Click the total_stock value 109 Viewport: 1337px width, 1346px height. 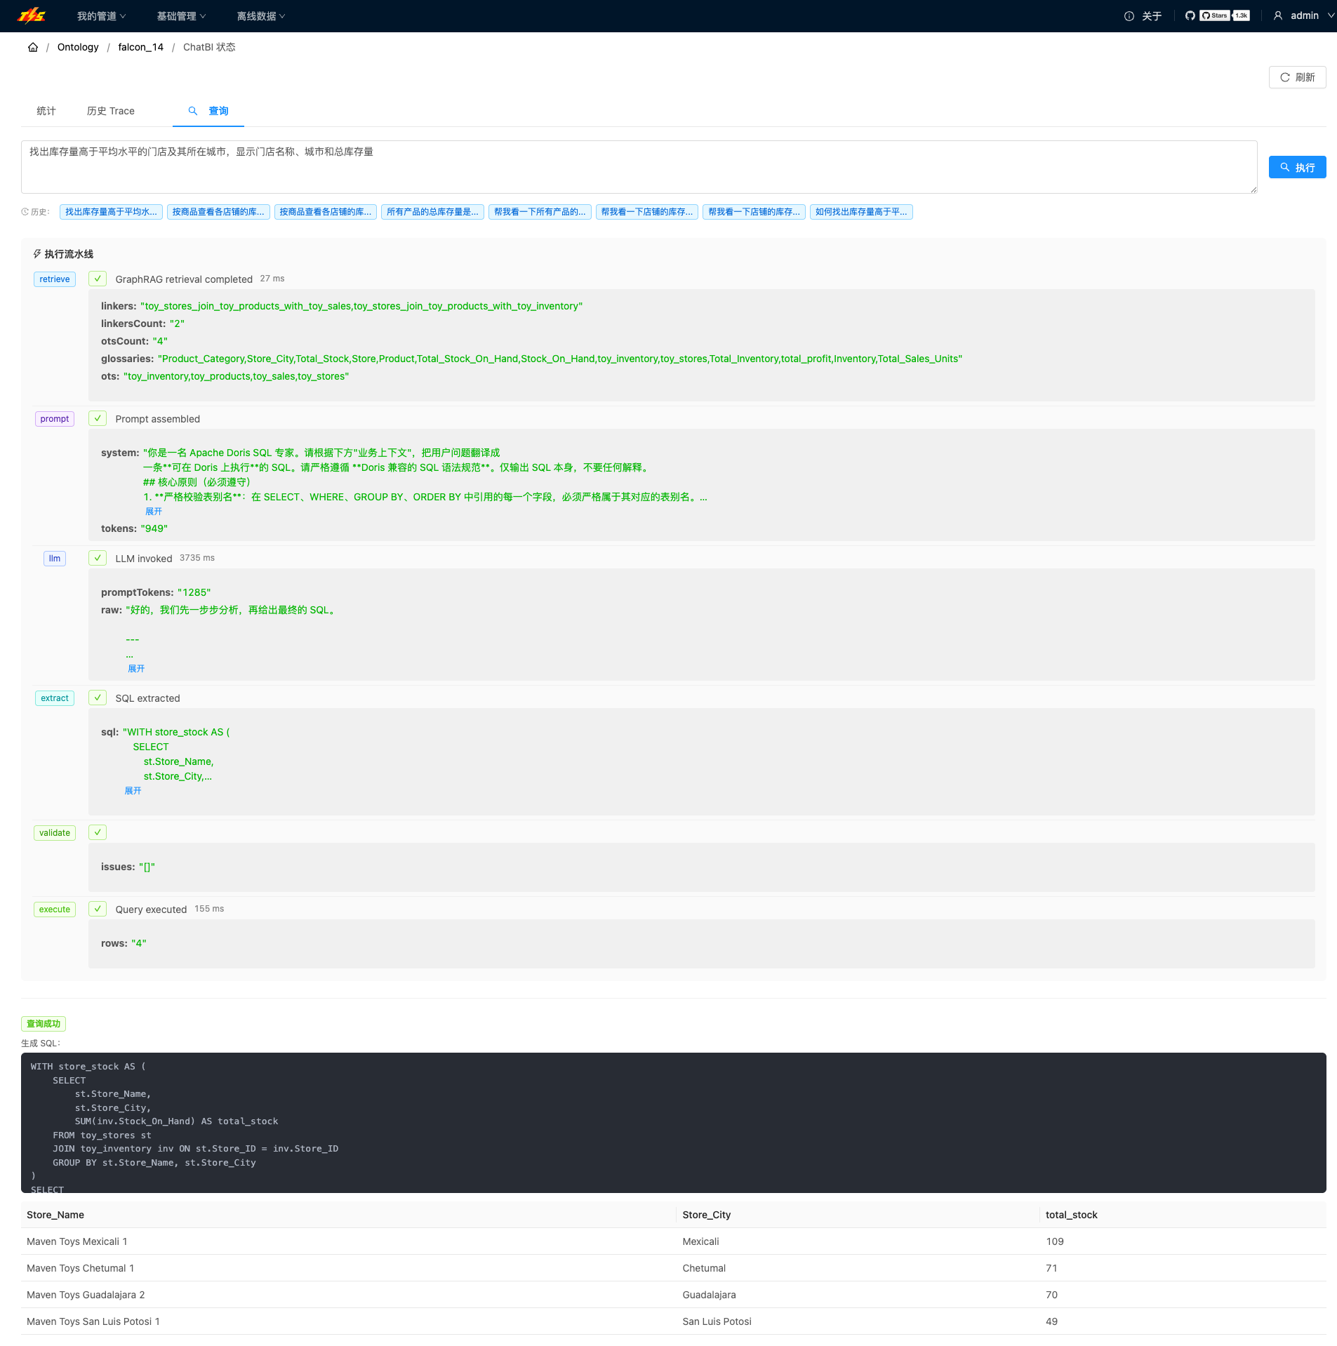click(x=1054, y=1241)
